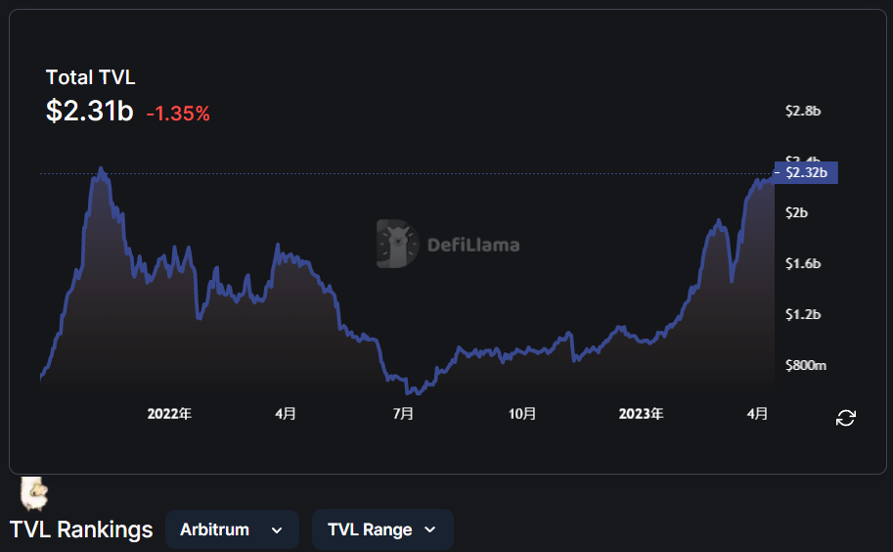Click the 2022年 x-axis label
Image resolution: width=893 pixels, height=552 pixels.
[x=169, y=414]
